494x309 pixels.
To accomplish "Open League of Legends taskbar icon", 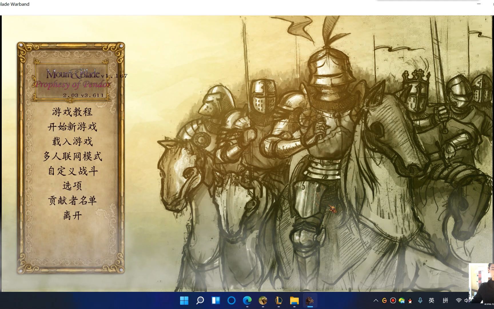I will (278, 300).
